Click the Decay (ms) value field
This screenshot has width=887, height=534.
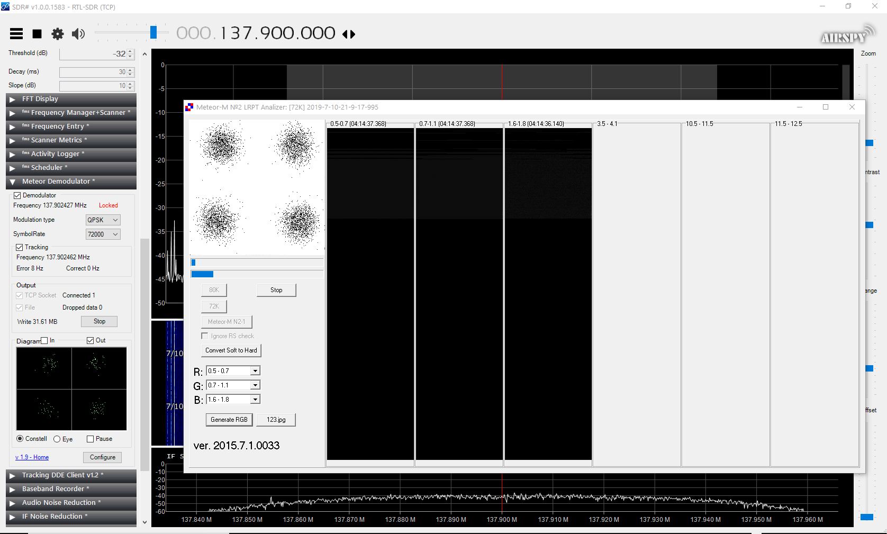click(93, 72)
